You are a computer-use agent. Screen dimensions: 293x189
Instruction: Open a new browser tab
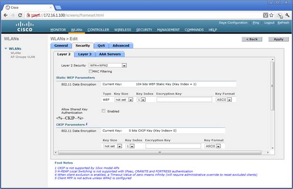coord(58,8)
